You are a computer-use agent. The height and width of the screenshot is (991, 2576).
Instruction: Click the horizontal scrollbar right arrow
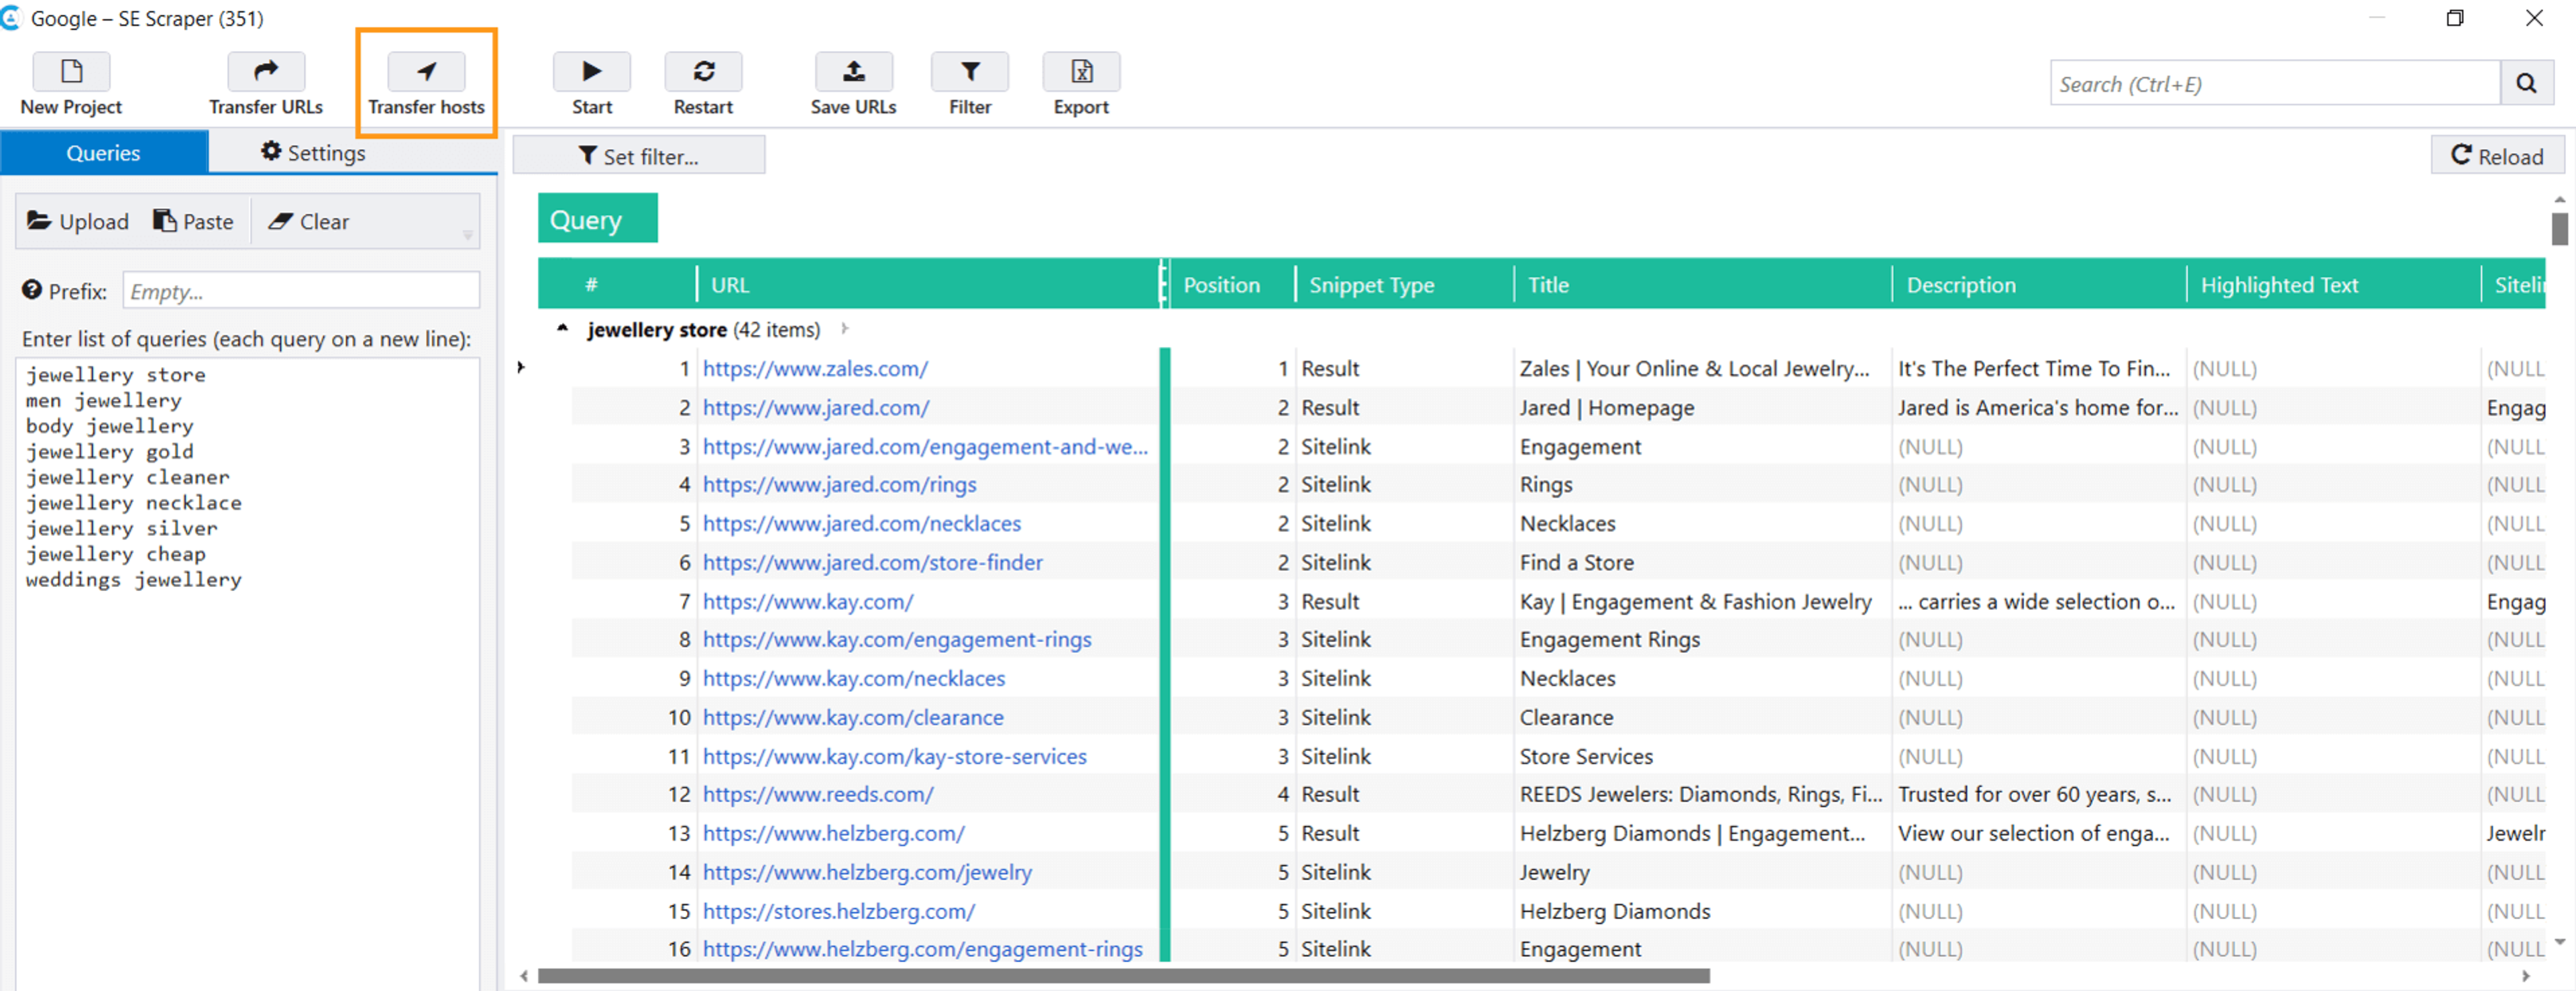pyautogui.click(x=2526, y=975)
